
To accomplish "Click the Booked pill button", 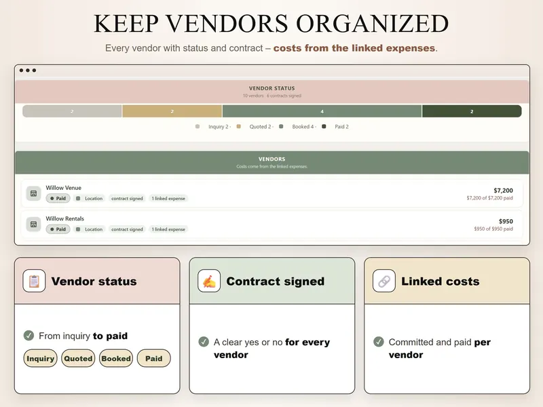I will (x=116, y=358).
